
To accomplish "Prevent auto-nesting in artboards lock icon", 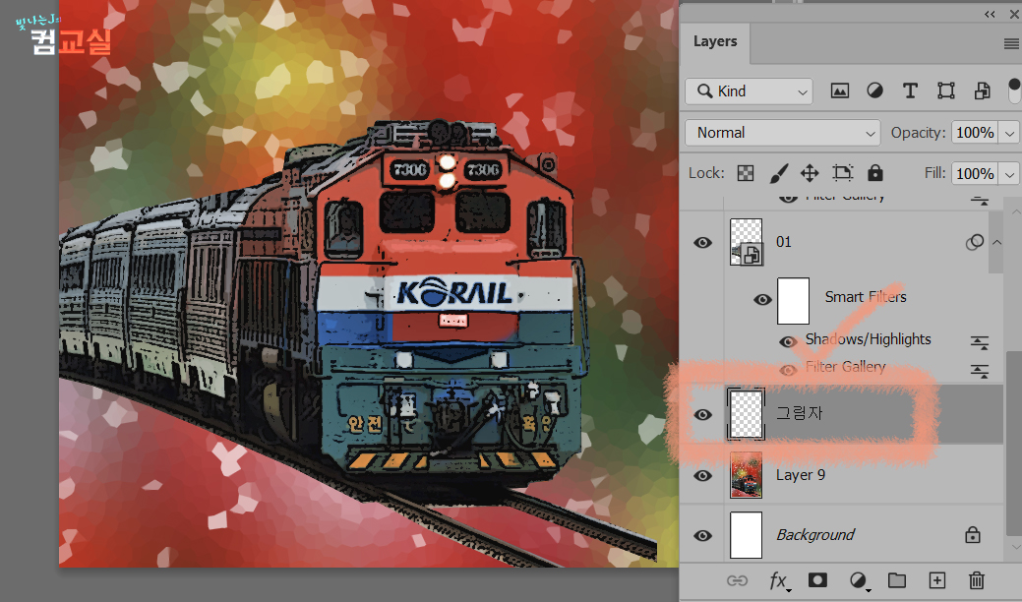I will click(843, 173).
